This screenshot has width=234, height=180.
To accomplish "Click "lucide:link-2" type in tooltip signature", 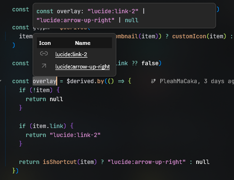I will click(x=113, y=11).
